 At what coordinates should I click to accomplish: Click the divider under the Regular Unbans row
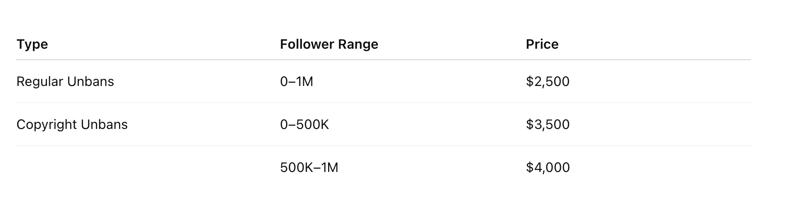pyautogui.click(x=384, y=103)
